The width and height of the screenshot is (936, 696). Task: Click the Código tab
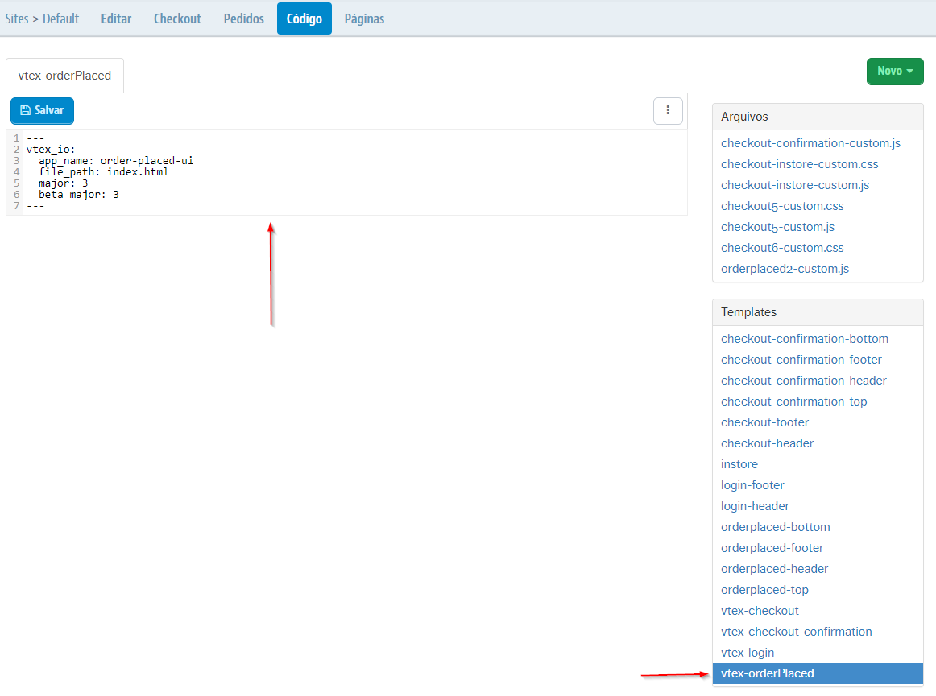click(x=304, y=19)
